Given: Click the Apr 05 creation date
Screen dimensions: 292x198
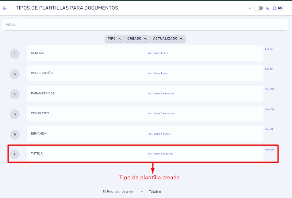Looking at the screenshot, I should tap(269, 49).
